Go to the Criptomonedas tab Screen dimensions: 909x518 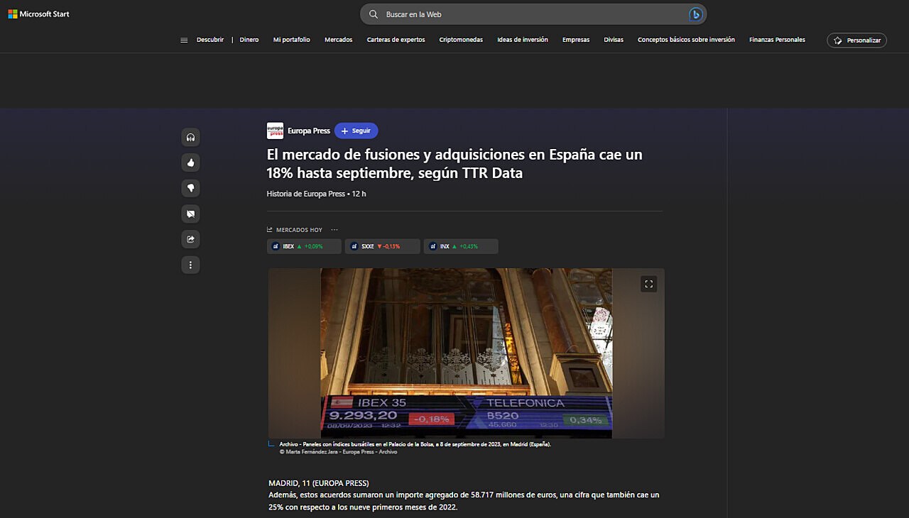pyautogui.click(x=461, y=40)
